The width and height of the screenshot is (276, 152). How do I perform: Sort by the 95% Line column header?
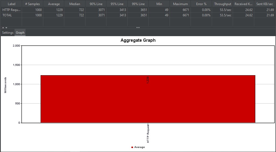click(x=117, y=4)
